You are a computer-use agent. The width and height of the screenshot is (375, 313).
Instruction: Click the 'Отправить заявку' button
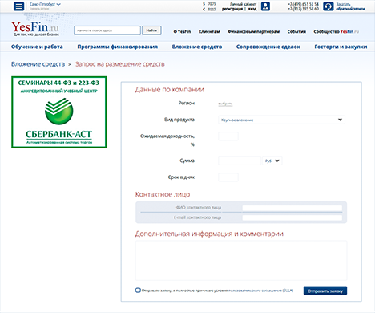(325, 291)
